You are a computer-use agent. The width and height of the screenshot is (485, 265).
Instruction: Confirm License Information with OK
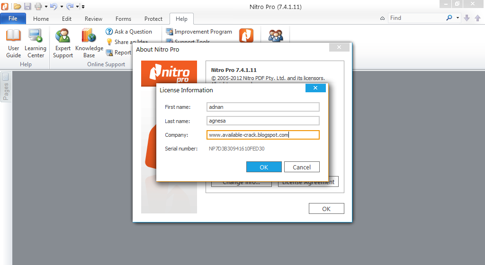[x=264, y=167]
